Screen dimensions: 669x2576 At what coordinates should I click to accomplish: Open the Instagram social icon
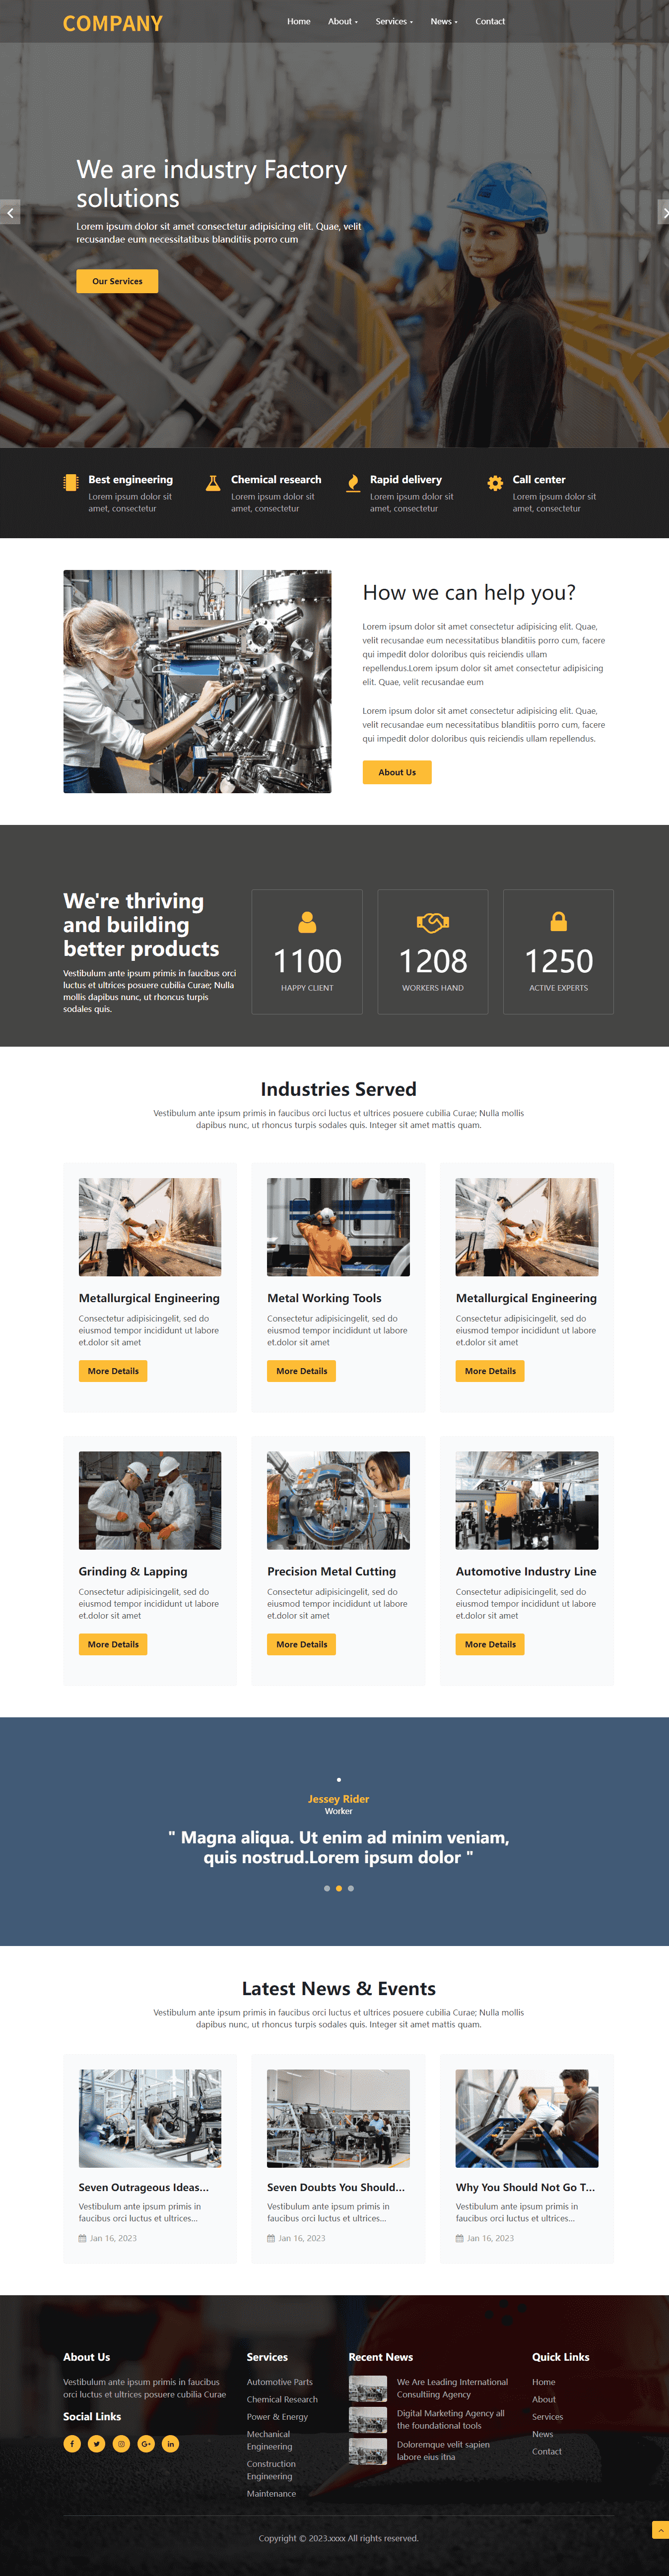(121, 2443)
